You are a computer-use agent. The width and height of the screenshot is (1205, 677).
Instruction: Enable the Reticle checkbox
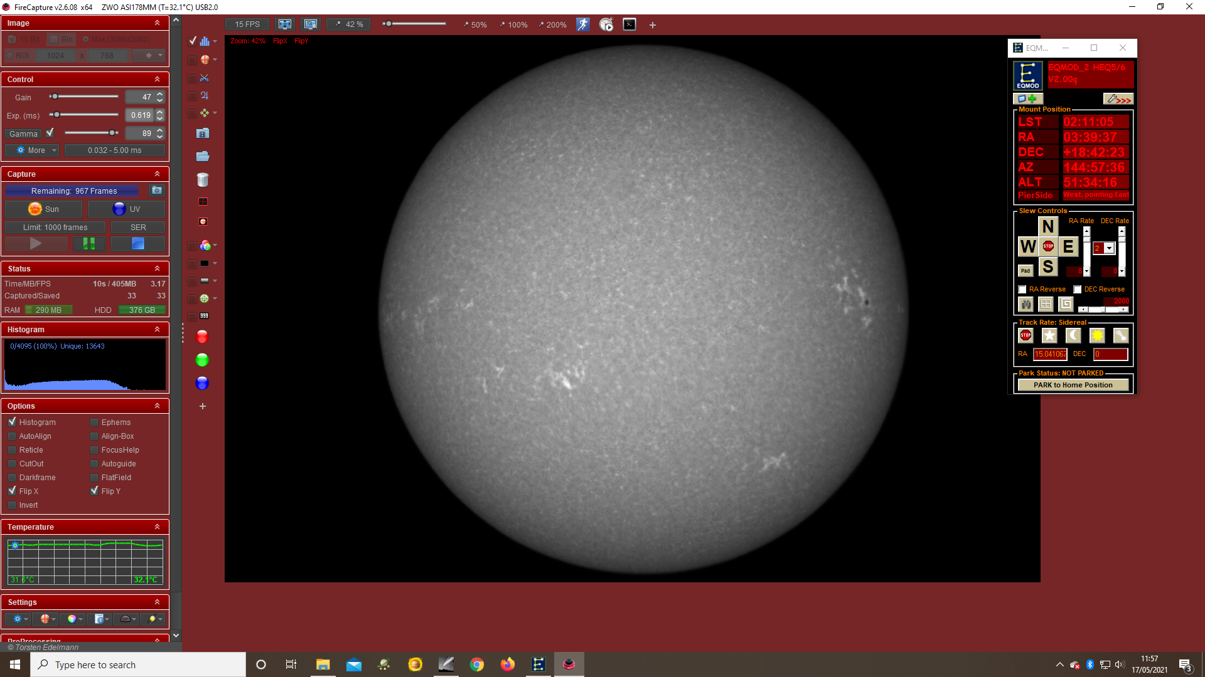tap(12, 450)
